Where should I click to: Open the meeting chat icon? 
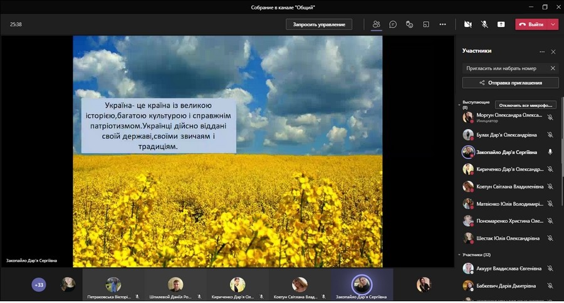(393, 24)
